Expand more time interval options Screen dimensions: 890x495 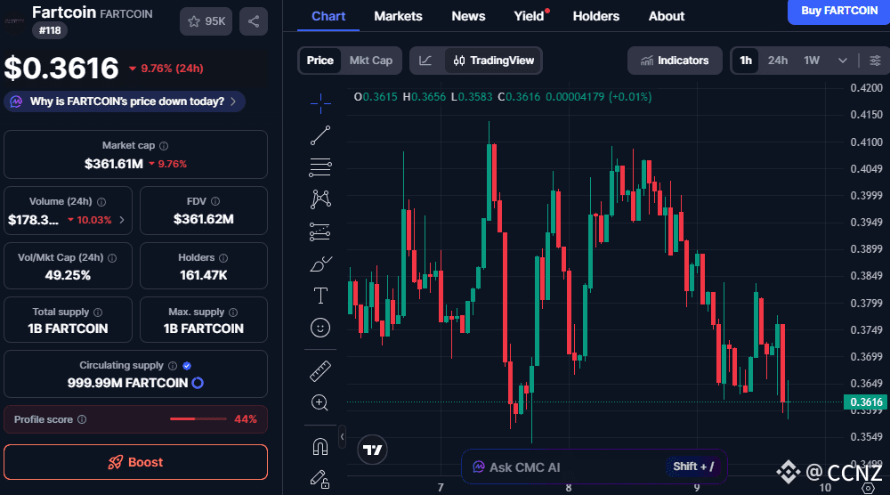(x=843, y=61)
